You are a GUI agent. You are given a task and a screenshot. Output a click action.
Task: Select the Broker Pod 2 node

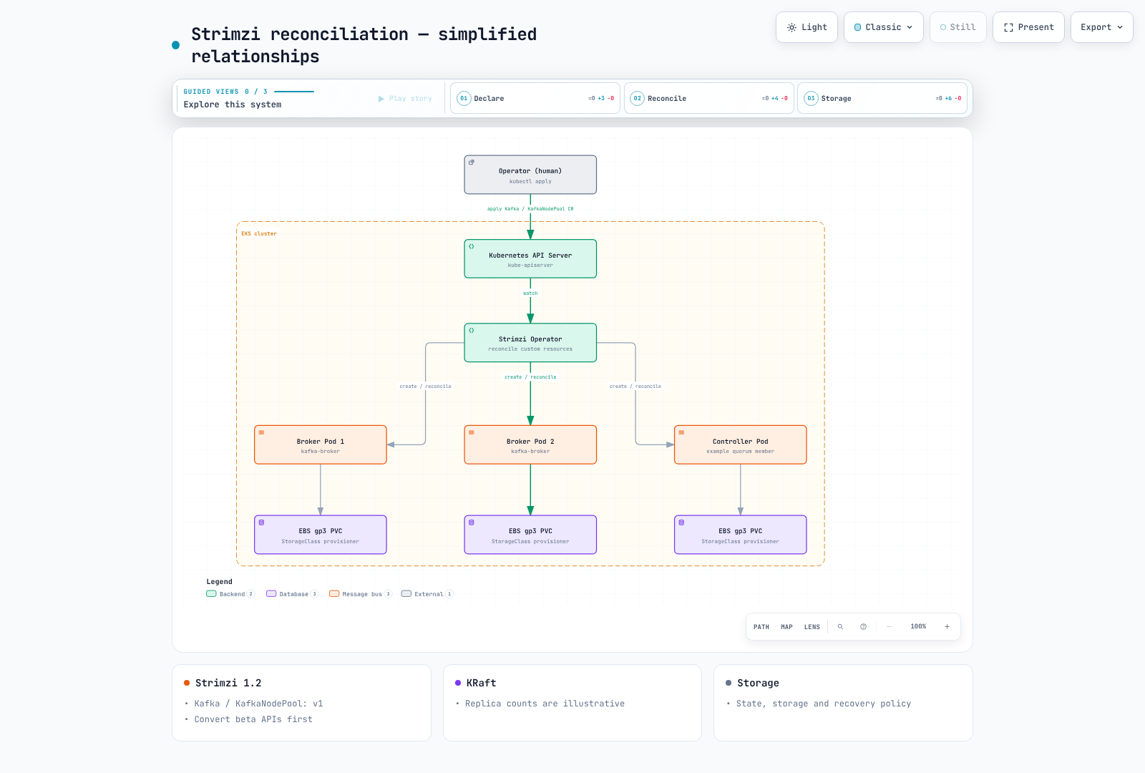pos(530,445)
